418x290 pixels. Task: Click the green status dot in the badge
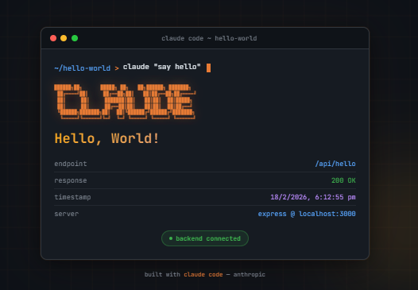[x=171, y=238]
